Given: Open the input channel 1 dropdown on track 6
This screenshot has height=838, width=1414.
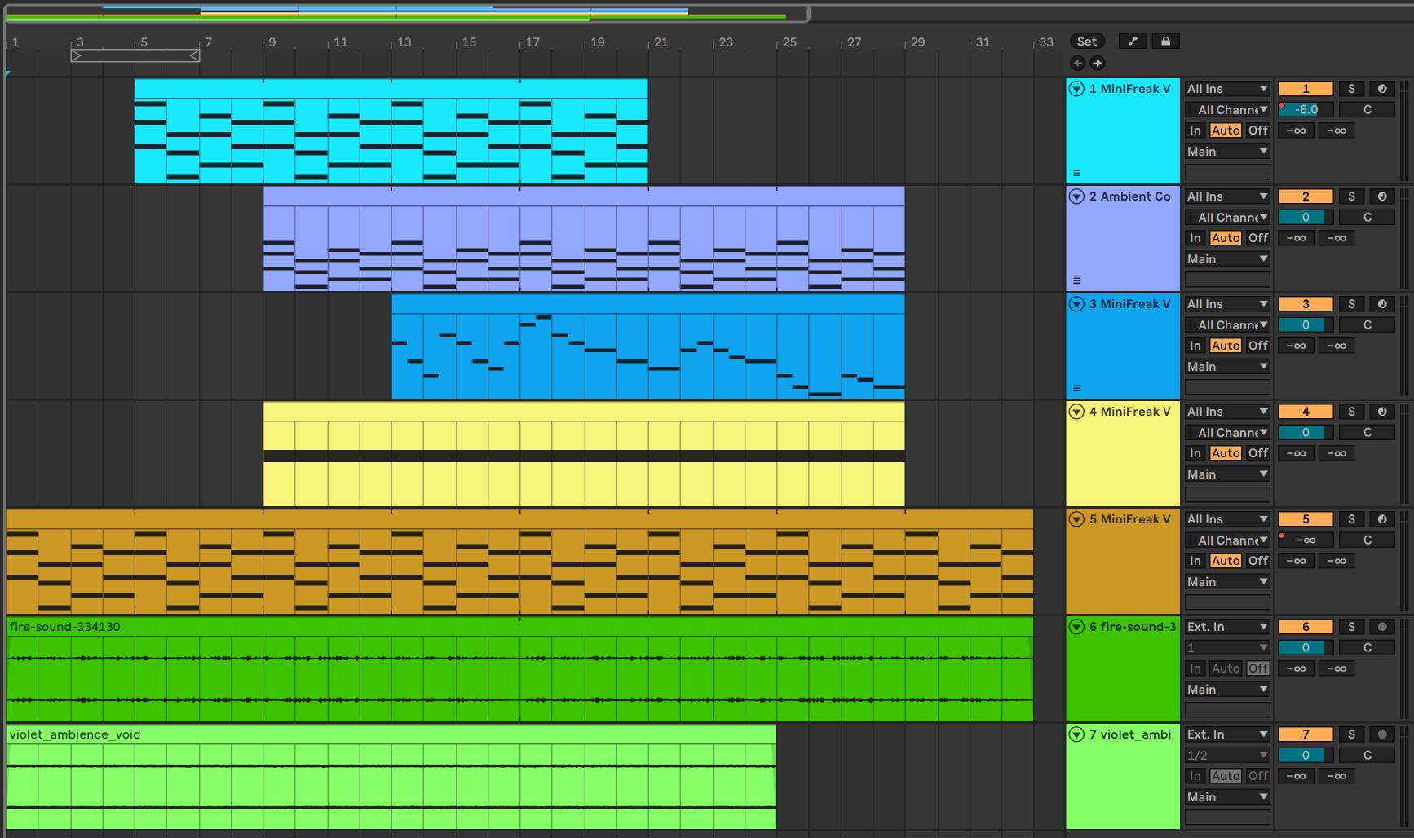Looking at the screenshot, I should 1227,648.
